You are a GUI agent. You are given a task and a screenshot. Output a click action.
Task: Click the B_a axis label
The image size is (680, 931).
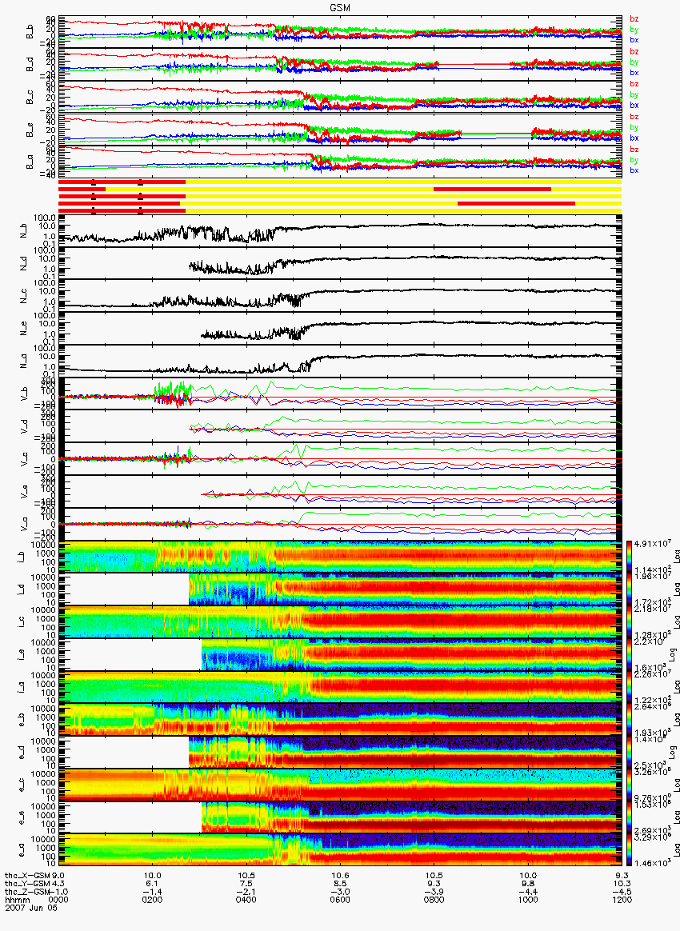[x=30, y=162]
